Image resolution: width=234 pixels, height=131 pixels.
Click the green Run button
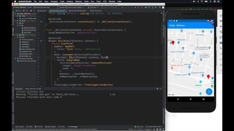(122, 7)
